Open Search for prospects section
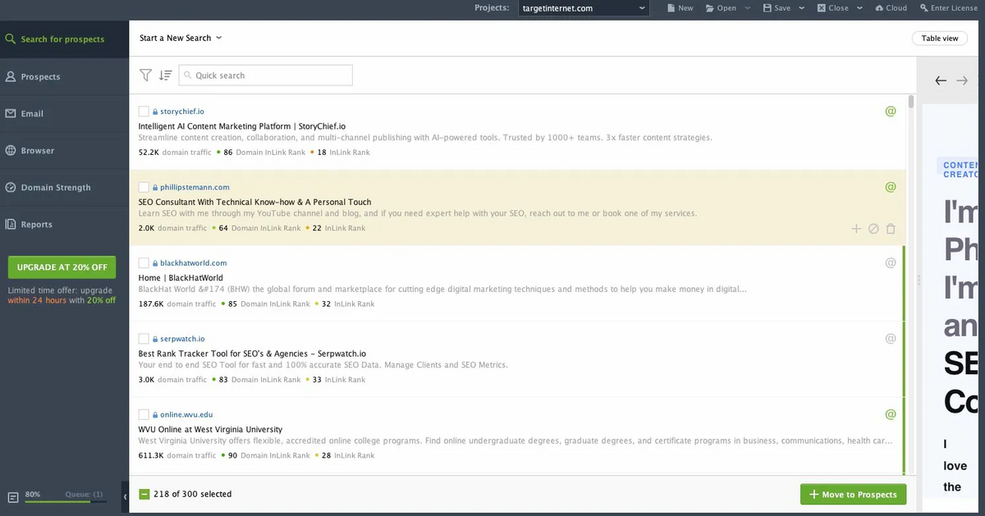The image size is (985, 516). pyautogui.click(x=64, y=39)
